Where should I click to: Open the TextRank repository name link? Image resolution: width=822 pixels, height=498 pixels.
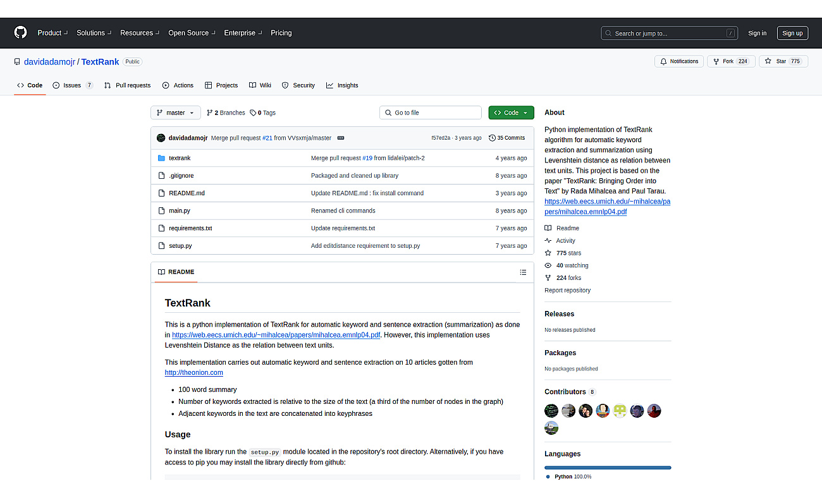(x=101, y=62)
